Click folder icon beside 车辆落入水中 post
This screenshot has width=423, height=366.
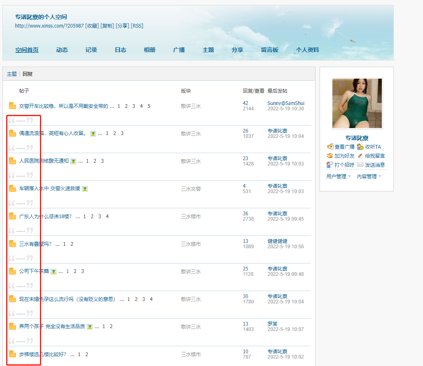click(12, 188)
